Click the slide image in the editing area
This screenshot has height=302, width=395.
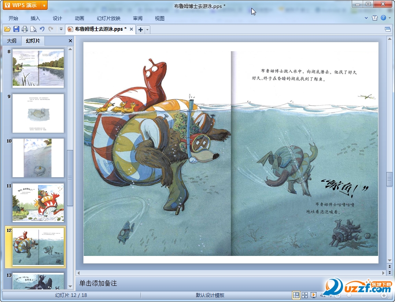231,152
